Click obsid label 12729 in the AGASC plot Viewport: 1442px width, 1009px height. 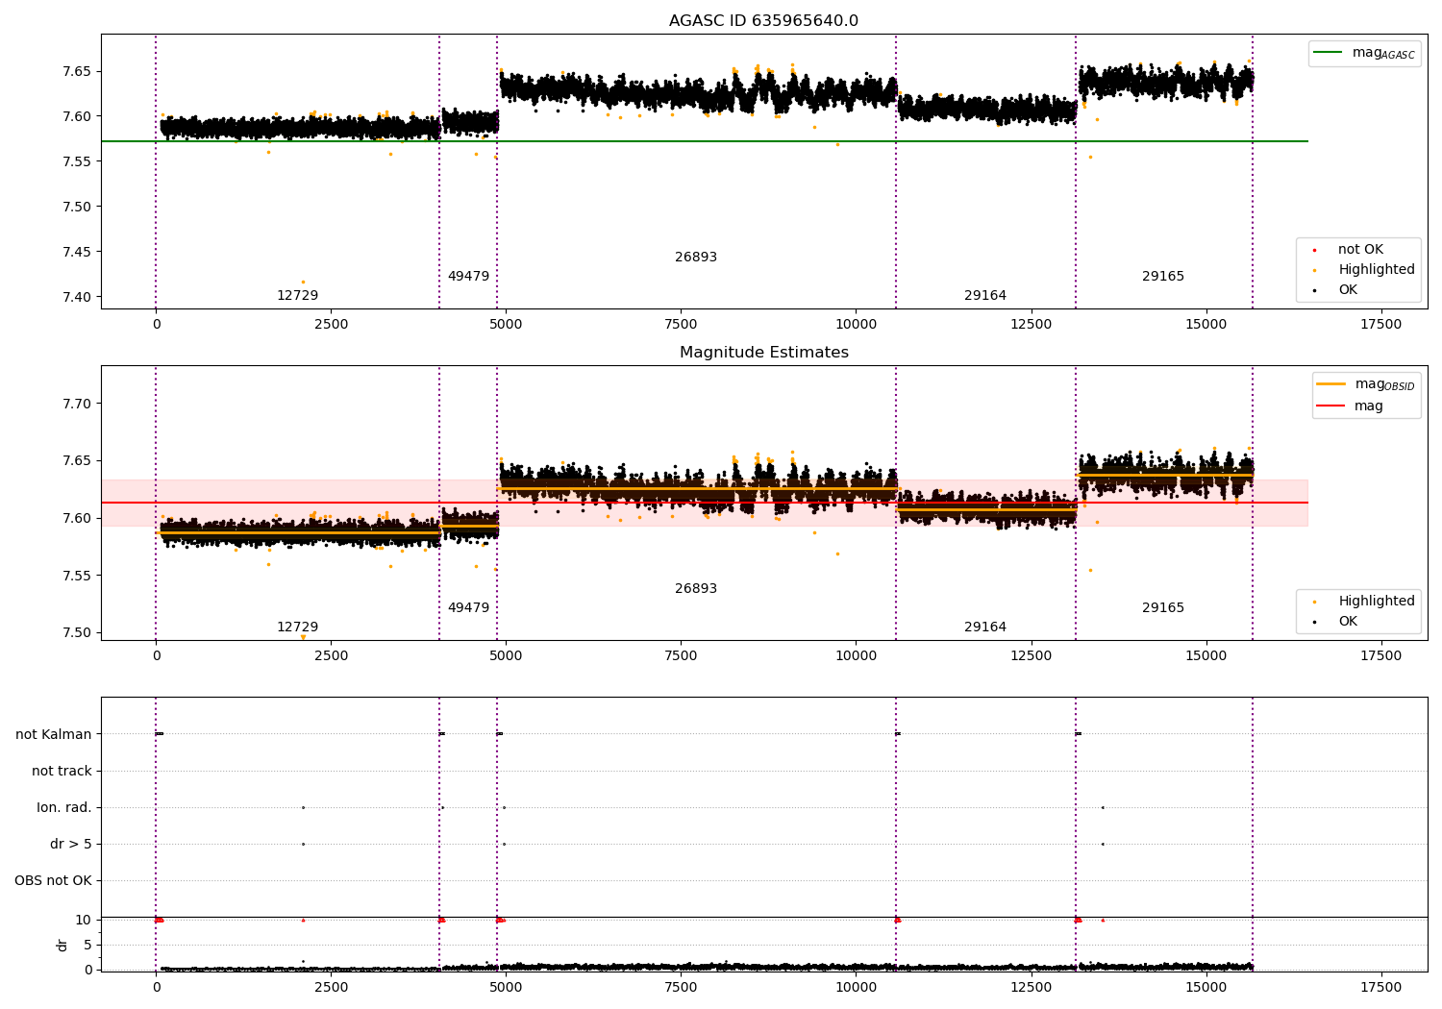pos(297,296)
